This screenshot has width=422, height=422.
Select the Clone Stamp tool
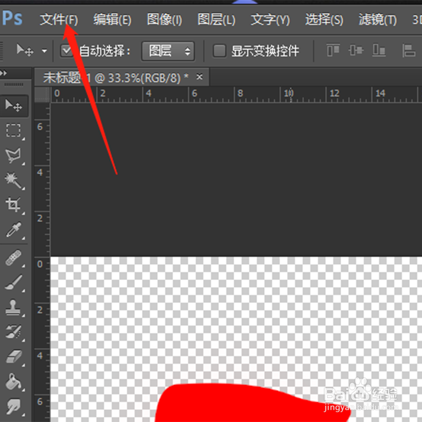click(14, 307)
